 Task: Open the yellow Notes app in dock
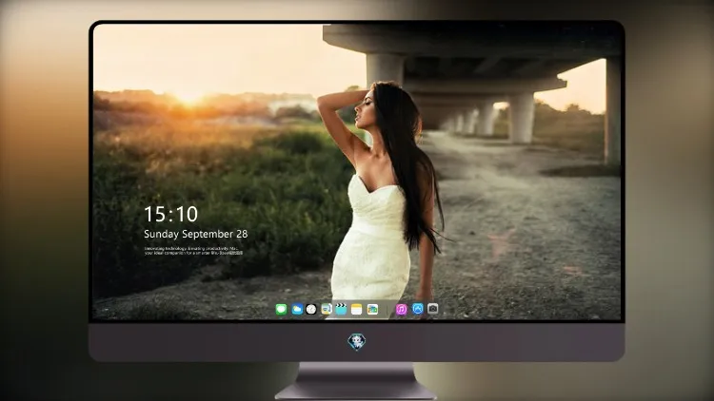click(x=357, y=310)
